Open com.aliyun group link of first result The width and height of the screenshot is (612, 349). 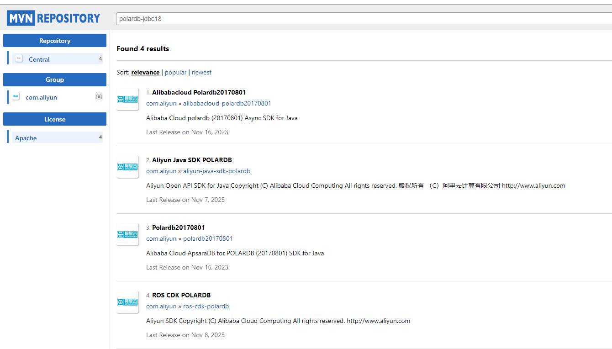(x=161, y=103)
